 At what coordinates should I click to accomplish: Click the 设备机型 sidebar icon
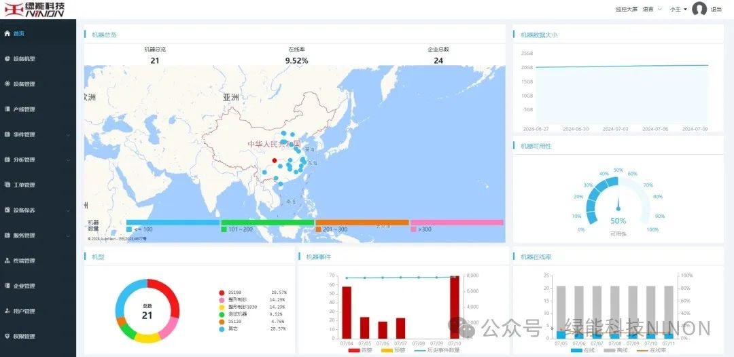pos(7,58)
